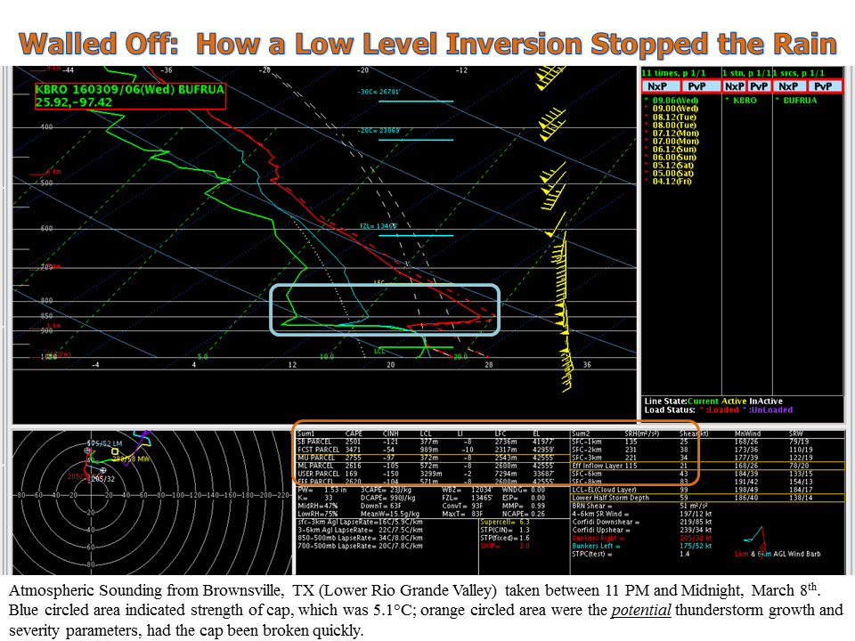Screen dimensions: 855x641
Task: Click the '1km & 6km AGL Wind Barb' legend
Action: (x=778, y=554)
